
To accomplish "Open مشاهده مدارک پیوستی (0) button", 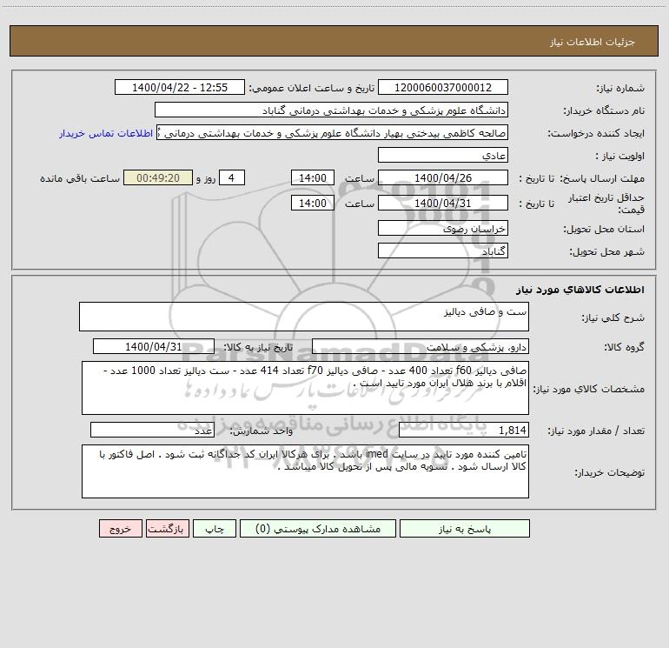I will tap(318, 529).
